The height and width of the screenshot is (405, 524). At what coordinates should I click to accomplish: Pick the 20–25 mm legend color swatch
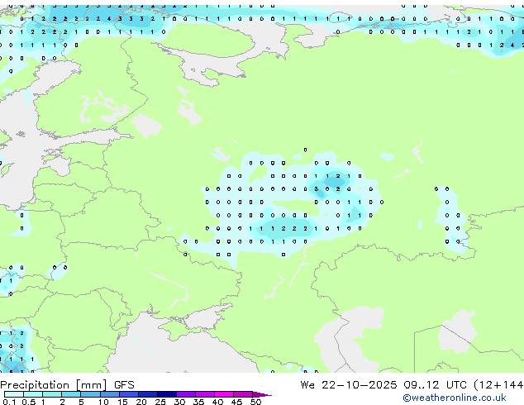(147, 394)
